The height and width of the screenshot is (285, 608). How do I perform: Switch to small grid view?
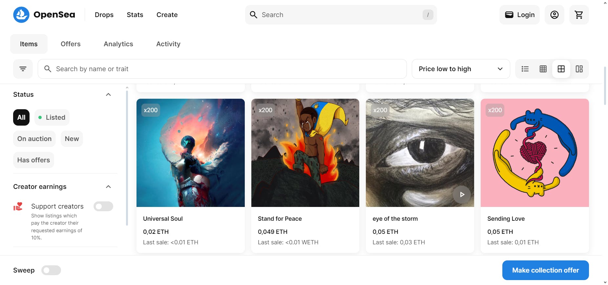(x=543, y=69)
